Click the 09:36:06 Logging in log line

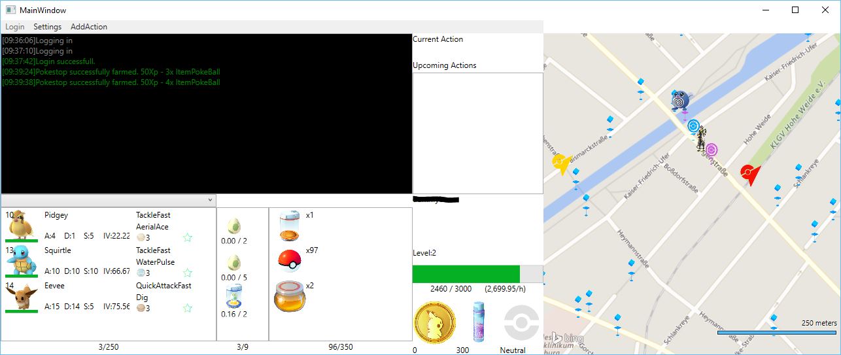pos(37,41)
